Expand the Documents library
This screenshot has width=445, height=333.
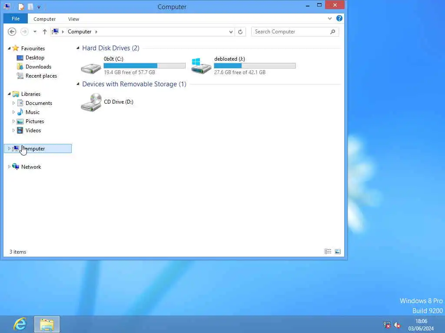(13, 103)
